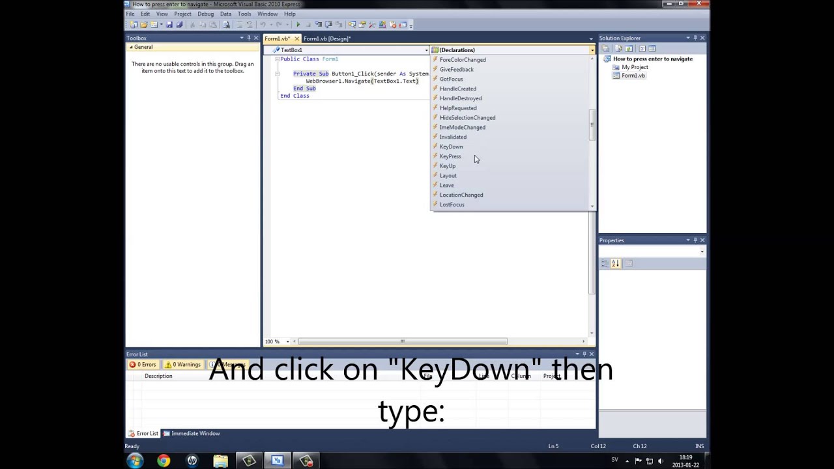Viewport: 834px width, 469px height.
Task: Collapse the Public Class Form1 code block
Action: 277,59
